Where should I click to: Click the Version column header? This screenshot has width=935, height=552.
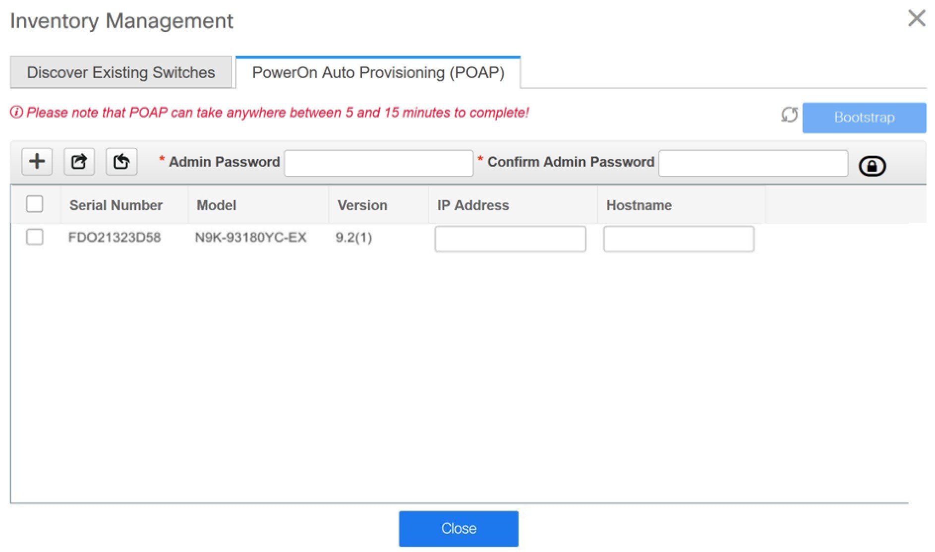[x=362, y=205]
